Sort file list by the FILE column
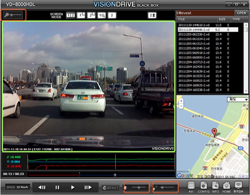Image resolution: width=250 pixels, height=195 pixels. coord(182,18)
